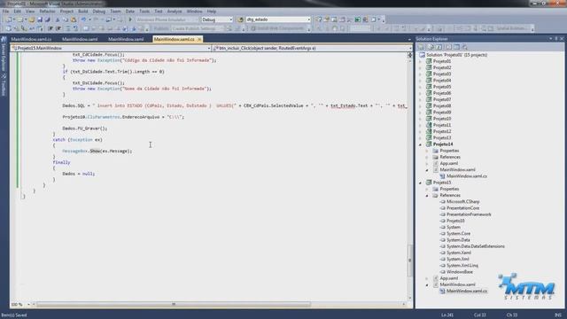Viewport: 567px width, 319px height.
Task: Click editor vertical scrollbar thumb
Action: coord(409,261)
